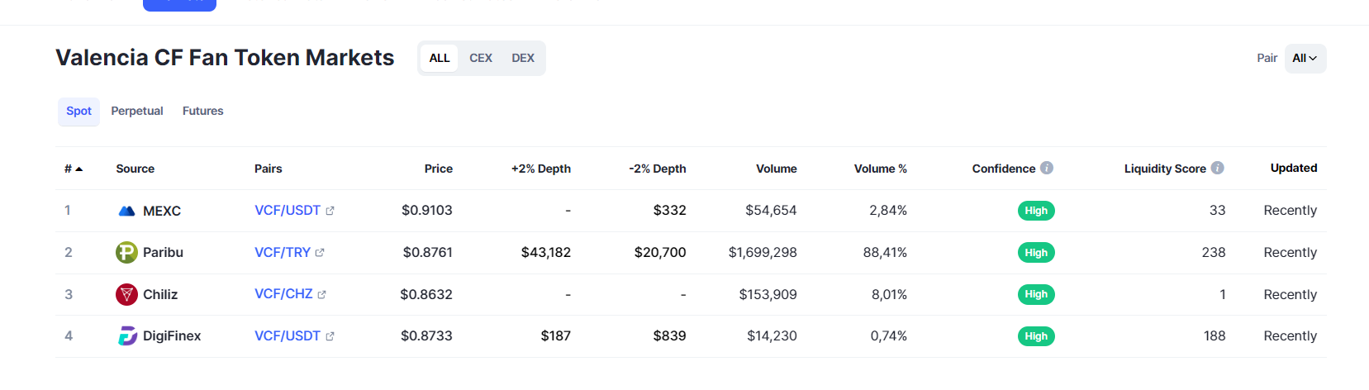The width and height of the screenshot is (1369, 390).
Task: Sort table by Pairs column header
Action: 269,169
